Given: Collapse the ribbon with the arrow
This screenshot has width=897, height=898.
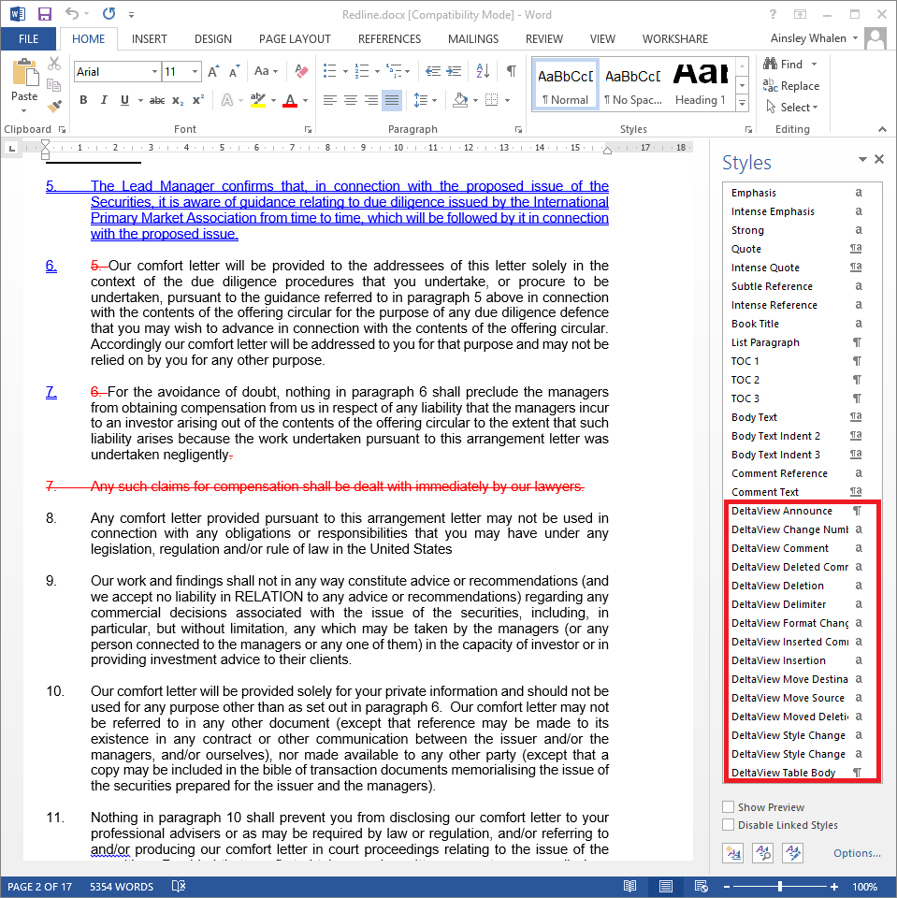Looking at the screenshot, I should 882,129.
